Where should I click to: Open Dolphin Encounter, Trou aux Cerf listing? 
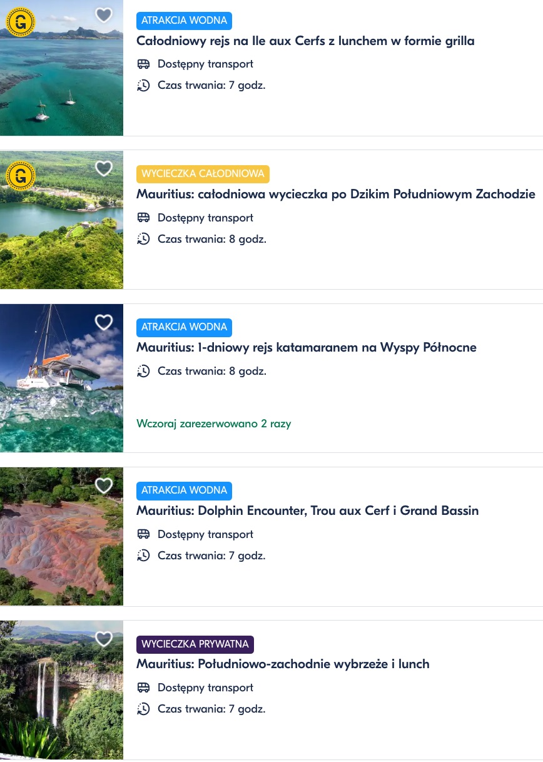click(308, 511)
